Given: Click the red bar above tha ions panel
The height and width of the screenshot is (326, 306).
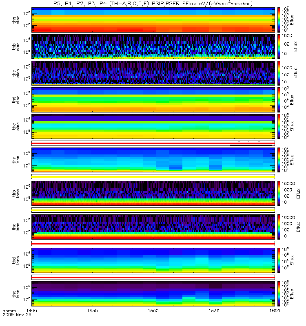Looking at the screenshot, I should click(153, 143).
